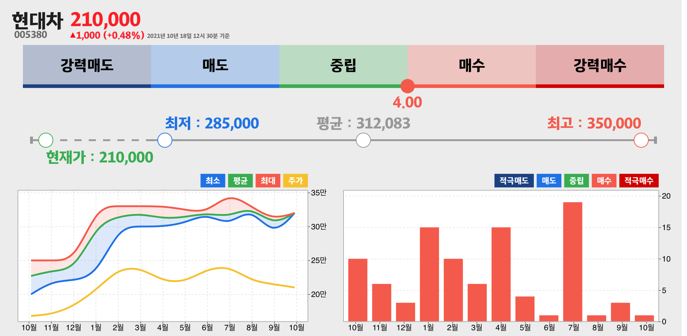Click the current price 210,000 in red
Image resolution: width=687 pixels, height=336 pixels.
pyautogui.click(x=106, y=20)
